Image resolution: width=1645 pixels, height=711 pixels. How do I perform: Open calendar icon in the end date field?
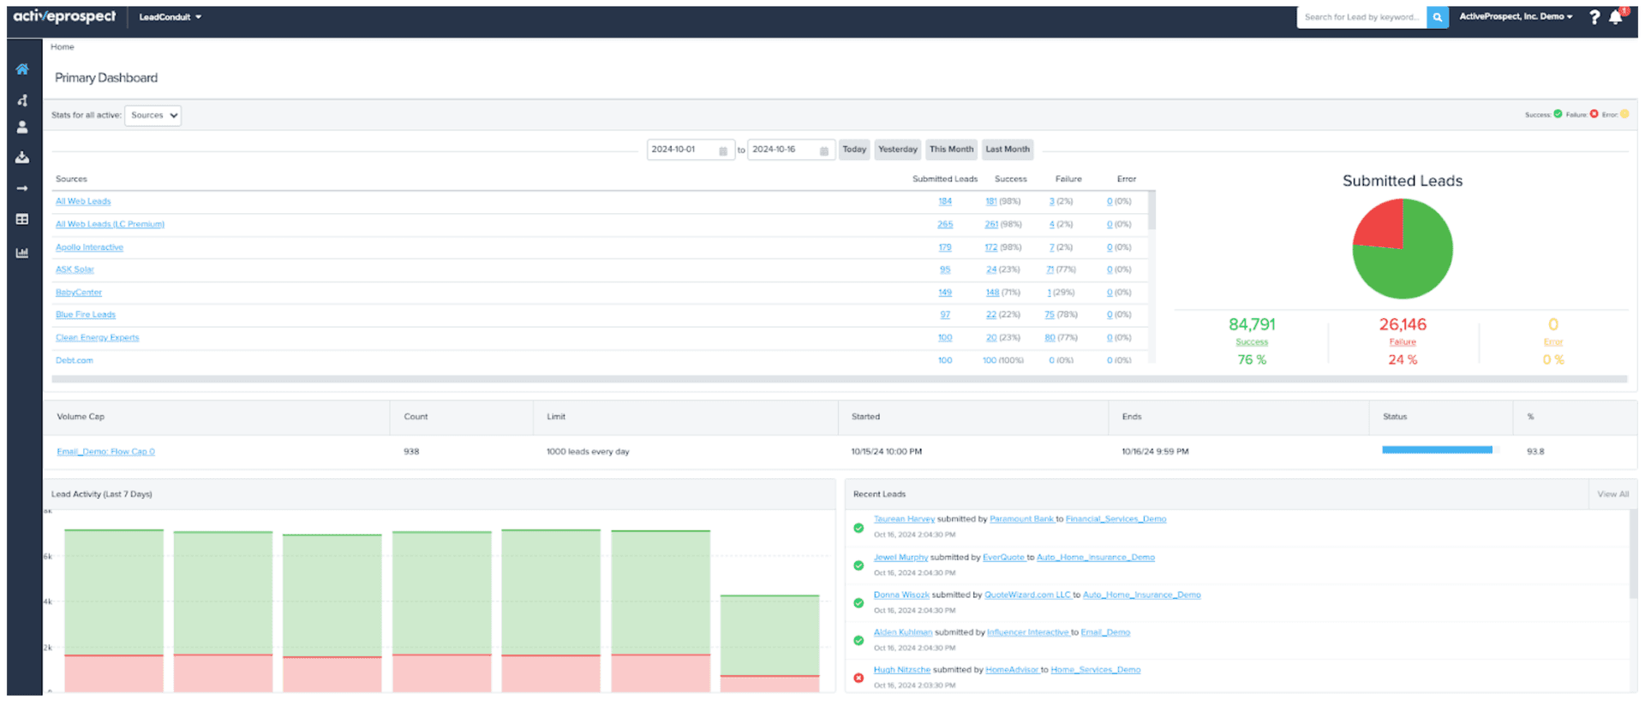[824, 151]
